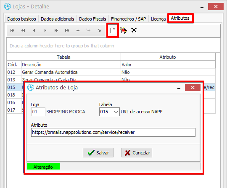Create new attribute with blank page icon
This screenshot has height=188, width=227.
click(x=113, y=31)
